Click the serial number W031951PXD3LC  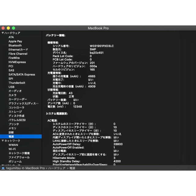[102, 46]
